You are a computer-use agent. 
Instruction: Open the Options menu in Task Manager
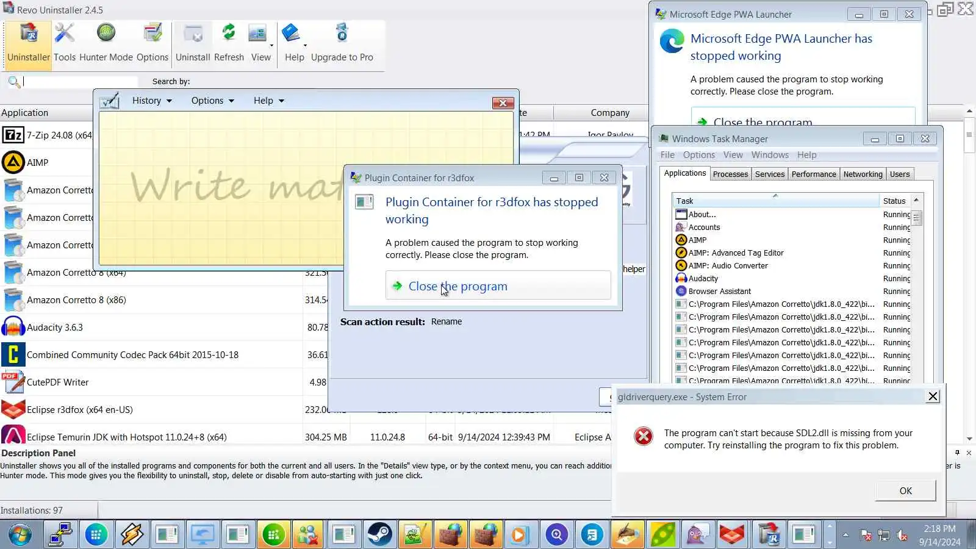(698, 155)
